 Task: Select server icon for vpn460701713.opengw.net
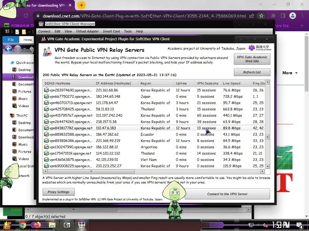point(46,103)
